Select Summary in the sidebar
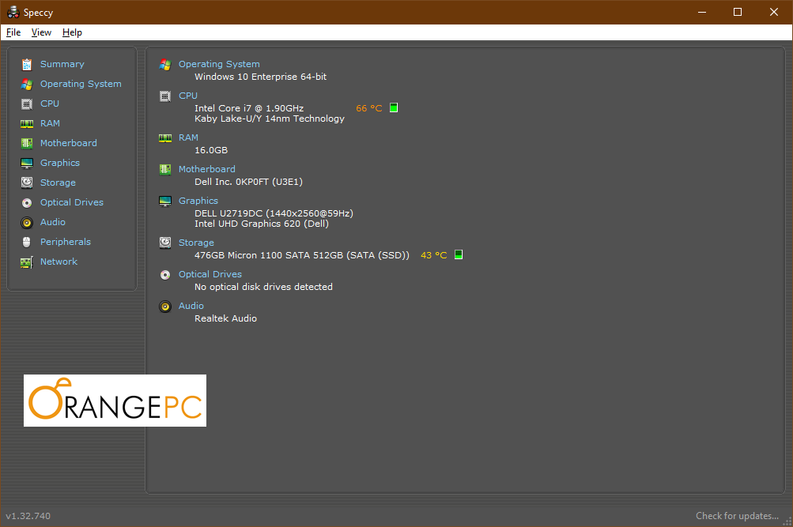 coord(62,64)
